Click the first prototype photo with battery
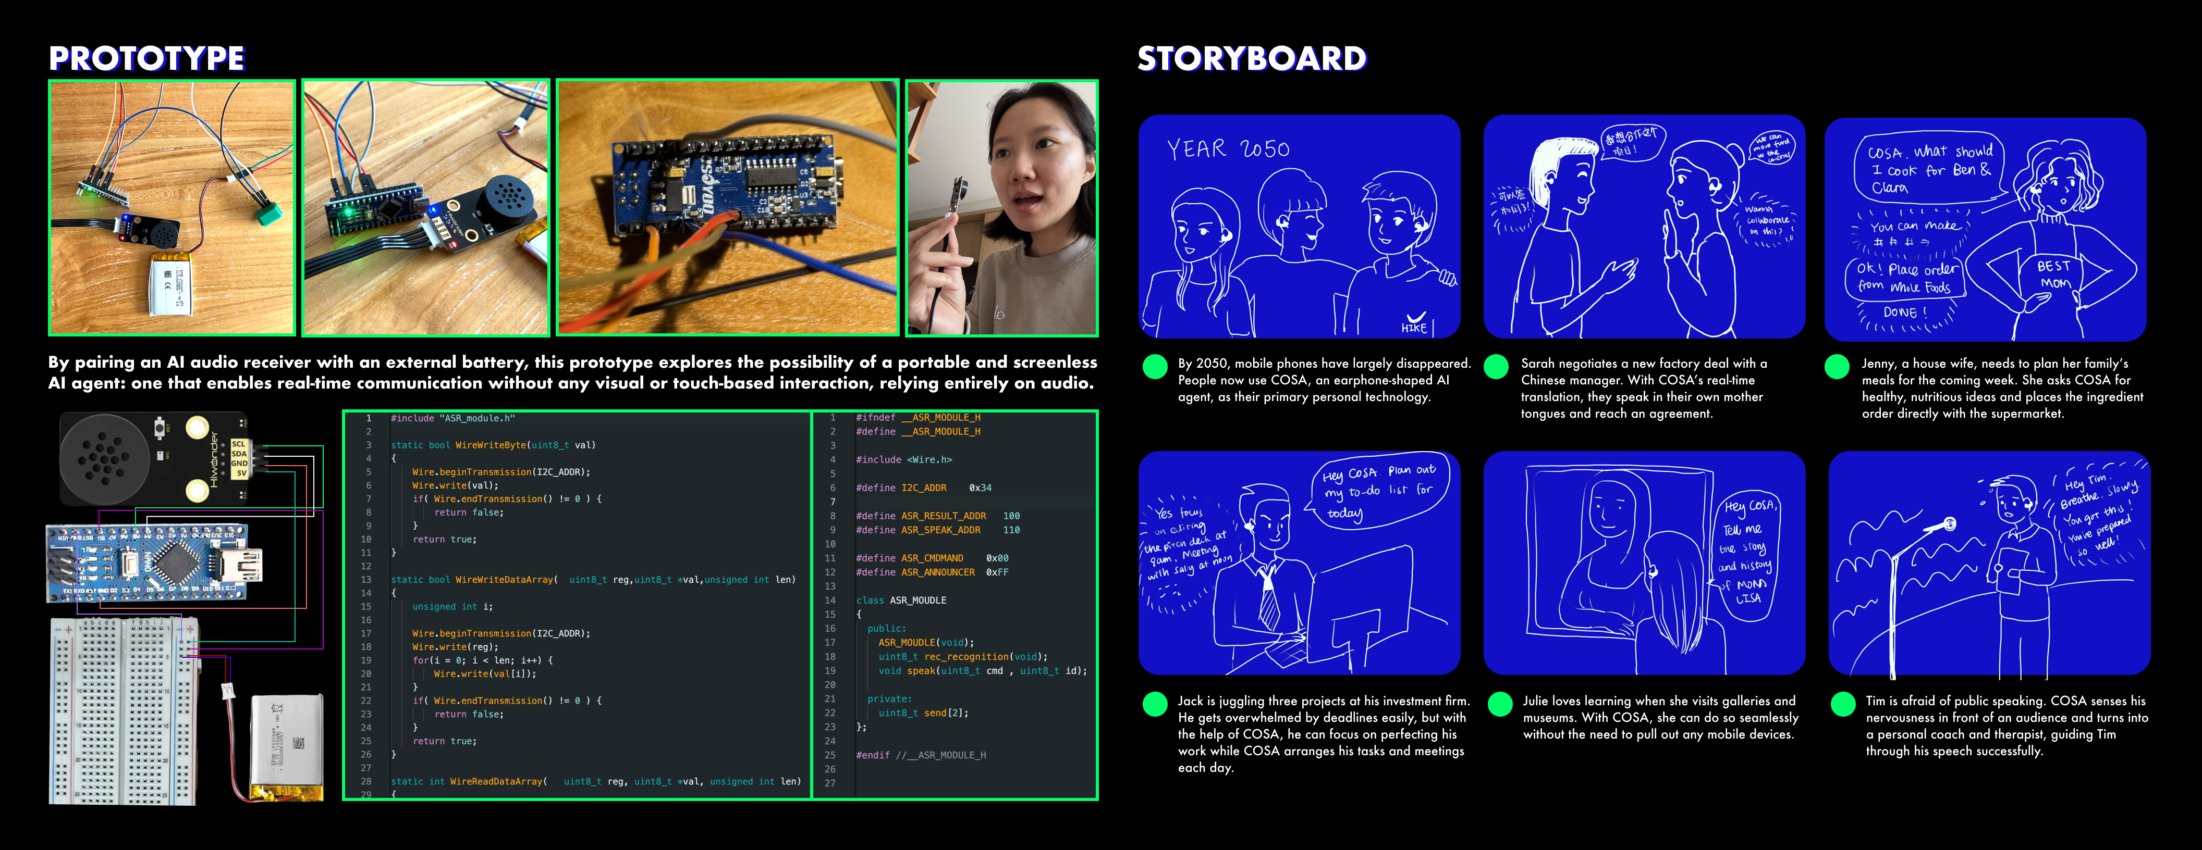 click(x=172, y=208)
